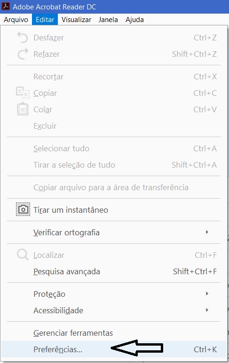Click the Redo arrow icon beside Refazer
Screen dimensions: 229x363
[23, 54]
